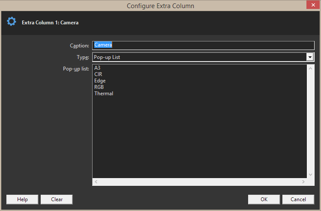This screenshot has width=321, height=211.
Task: Select the Edge line in the pop-up list
Action: click(x=100, y=81)
